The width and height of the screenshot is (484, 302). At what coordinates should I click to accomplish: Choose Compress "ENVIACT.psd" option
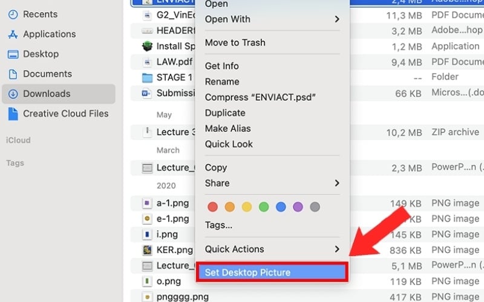(260, 97)
